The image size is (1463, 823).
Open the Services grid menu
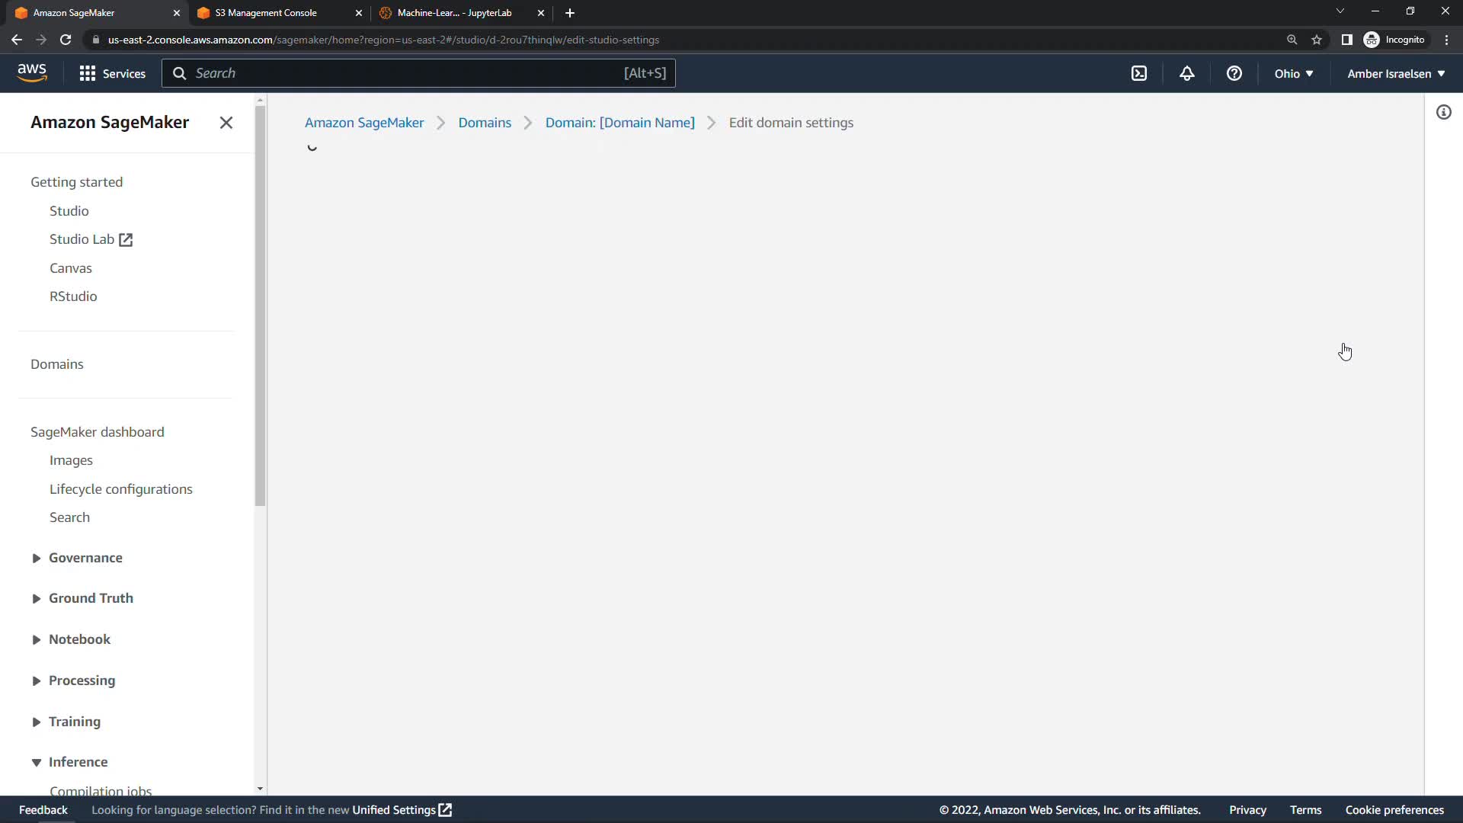tap(112, 73)
